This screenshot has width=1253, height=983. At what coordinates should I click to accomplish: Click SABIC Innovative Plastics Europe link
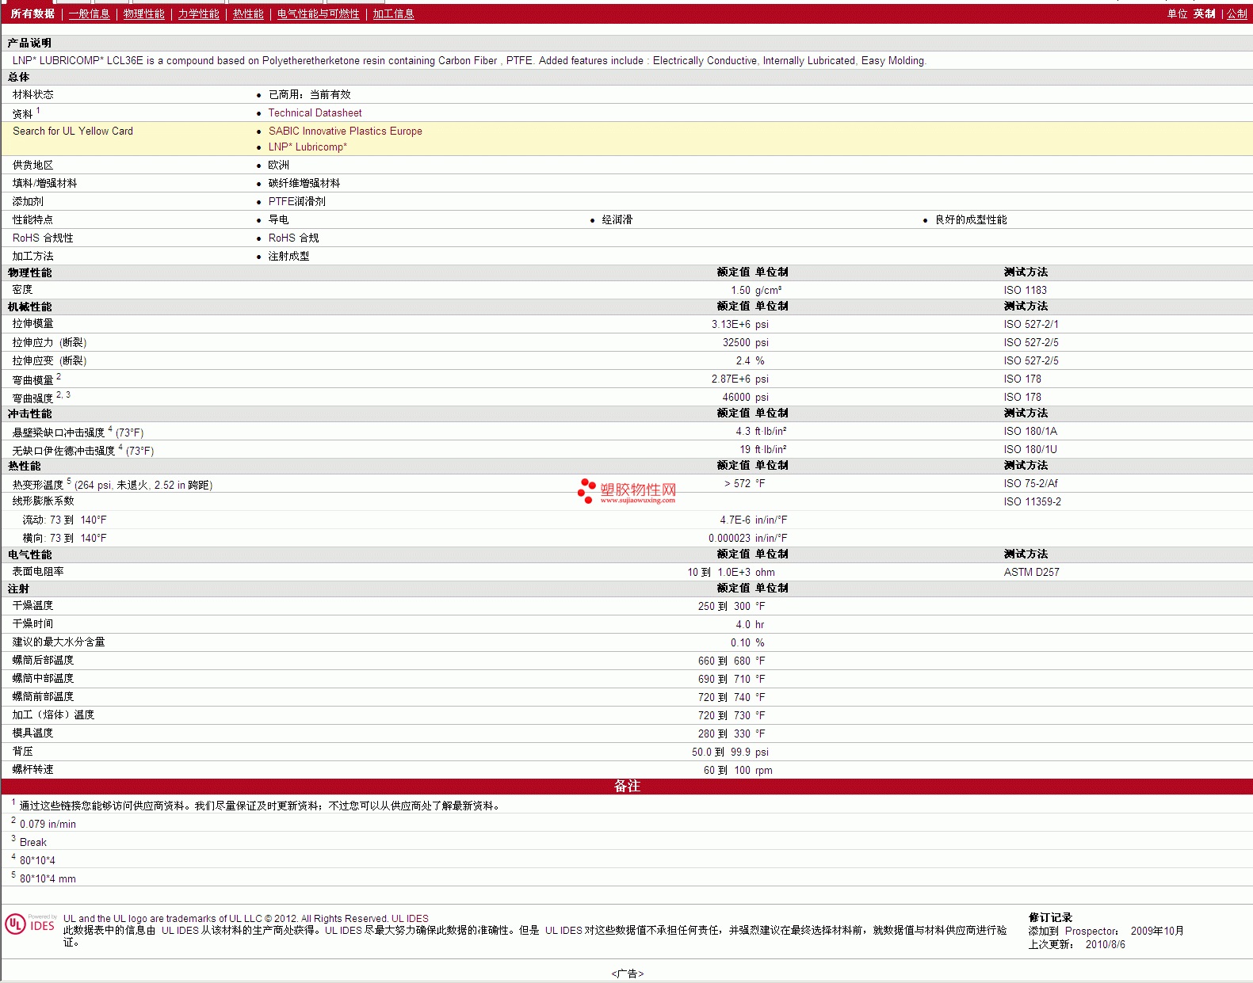[x=345, y=131]
